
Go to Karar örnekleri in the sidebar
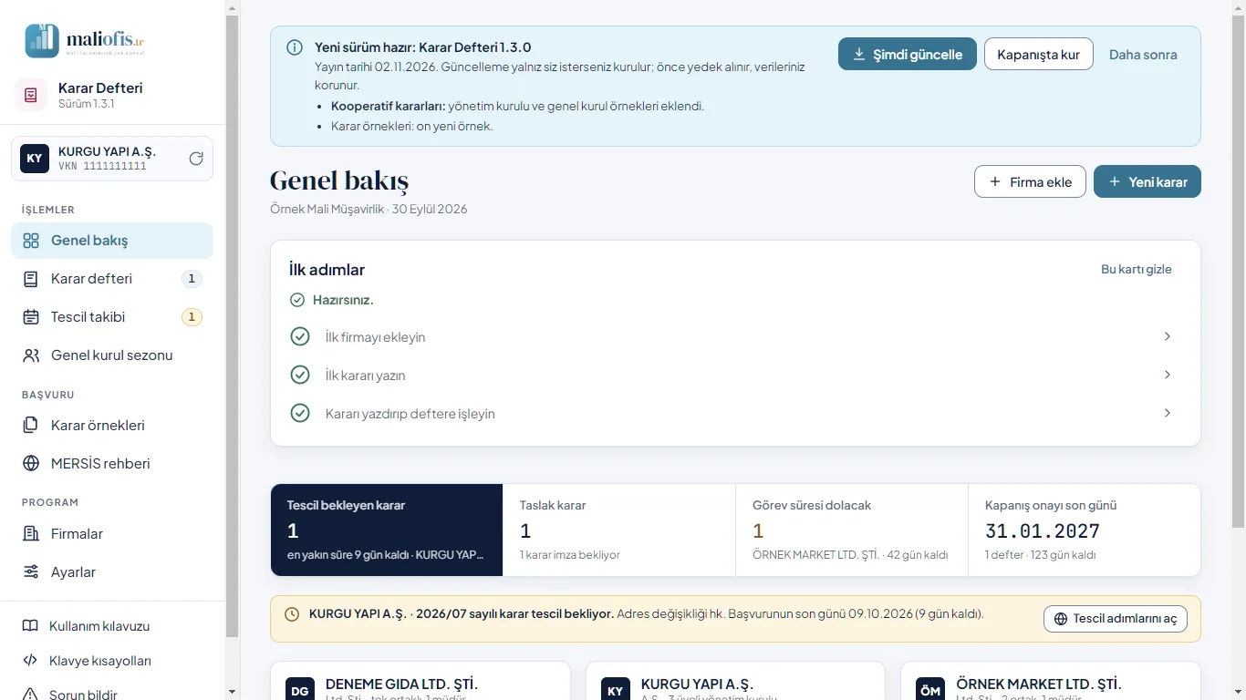click(x=112, y=426)
